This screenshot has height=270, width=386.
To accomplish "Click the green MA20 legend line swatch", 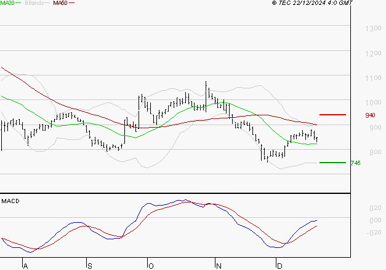I will (18, 3).
